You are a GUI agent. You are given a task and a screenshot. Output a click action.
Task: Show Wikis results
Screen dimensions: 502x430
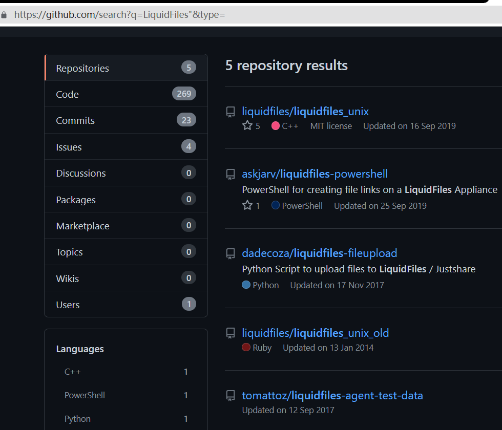[126, 278]
